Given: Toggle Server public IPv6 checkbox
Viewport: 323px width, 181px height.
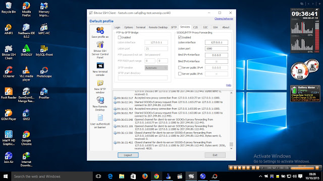Looking at the screenshot, I should click(x=180, y=74).
